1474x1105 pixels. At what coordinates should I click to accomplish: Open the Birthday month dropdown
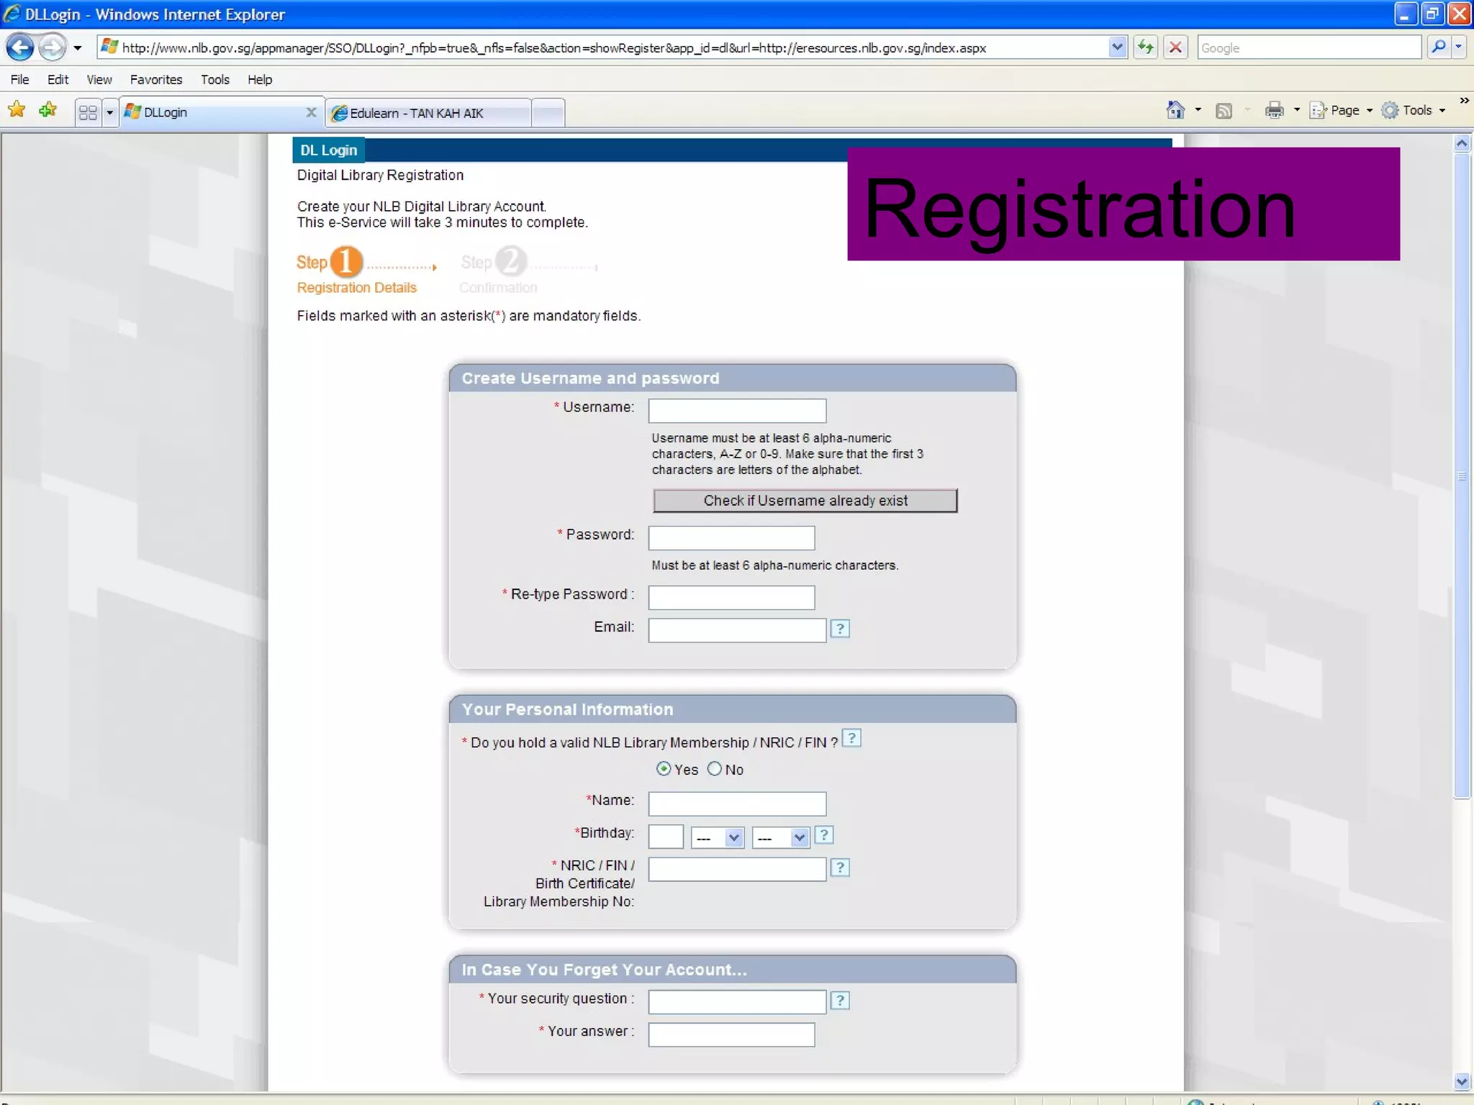click(717, 837)
